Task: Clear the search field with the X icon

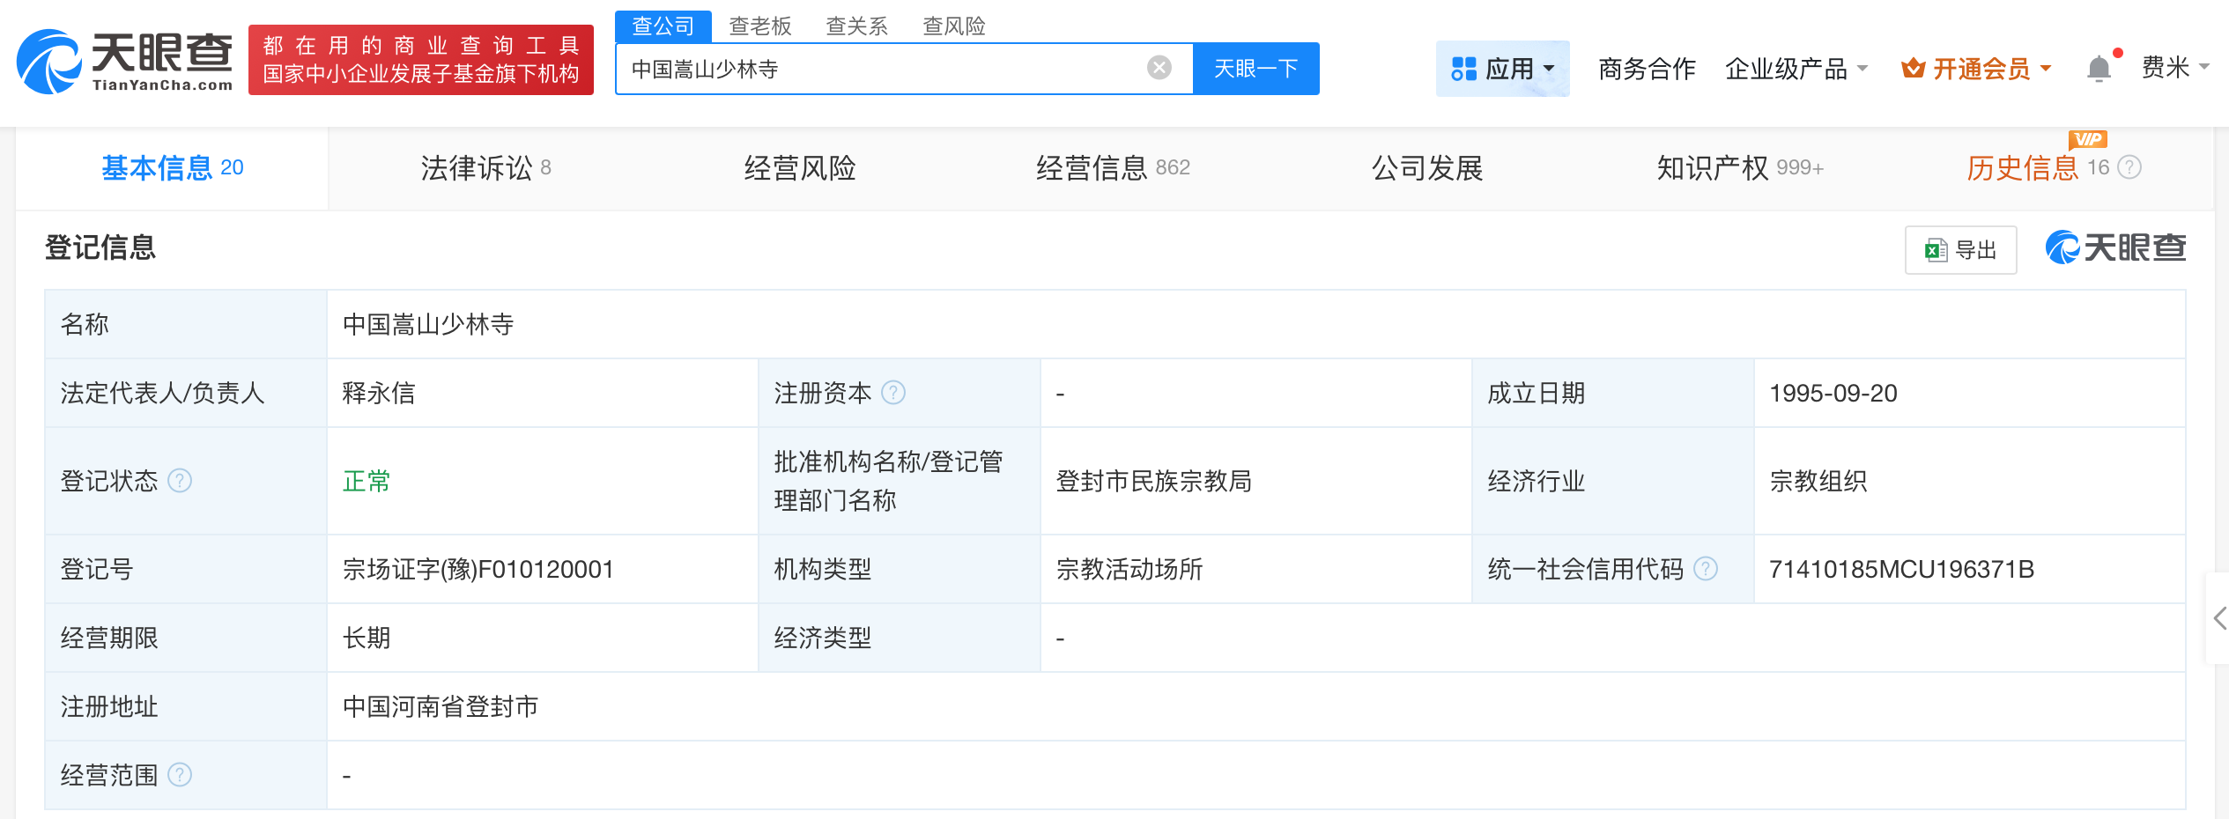Action: click(1159, 68)
